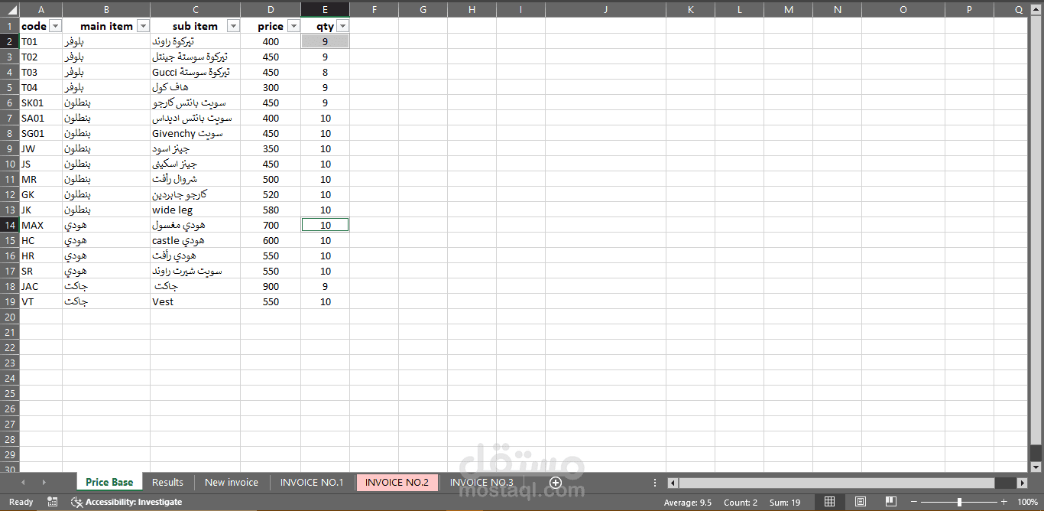Click the tab bar resize handle dots
This screenshot has height=511, width=1044.
654,483
